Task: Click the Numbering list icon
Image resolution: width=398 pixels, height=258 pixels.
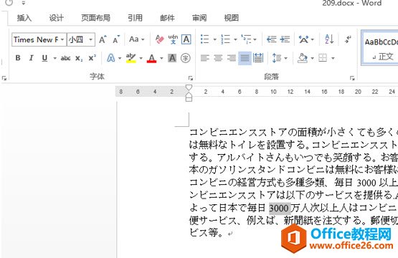Action: pos(225,39)
